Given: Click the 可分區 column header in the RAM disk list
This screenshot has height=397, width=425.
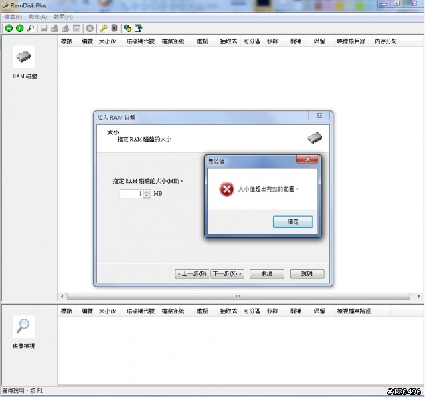Looking at the screenshot, I should point(252,41).
